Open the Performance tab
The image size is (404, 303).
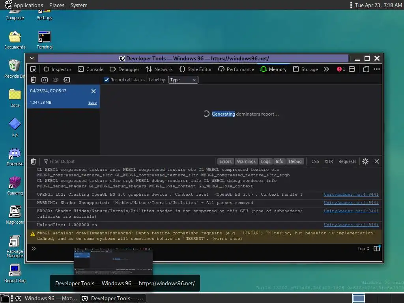pos(236,69)
